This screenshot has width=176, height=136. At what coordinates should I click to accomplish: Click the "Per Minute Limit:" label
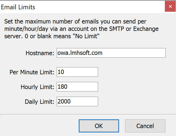[32, 72]
